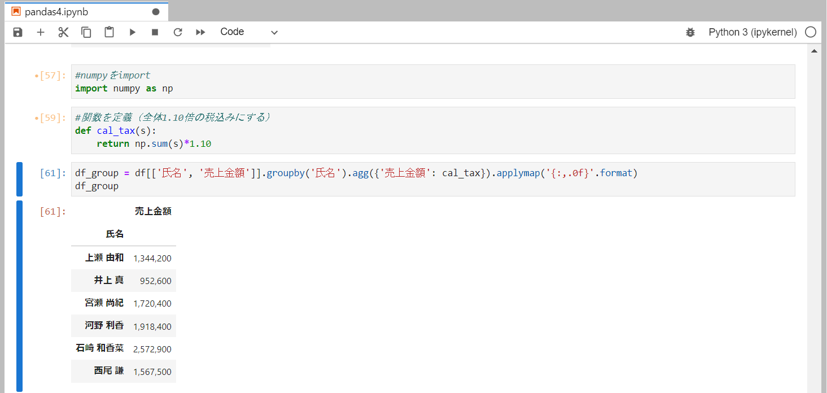
Task: Click the return np.sum(s)*1.10 line
Action: 154,144
